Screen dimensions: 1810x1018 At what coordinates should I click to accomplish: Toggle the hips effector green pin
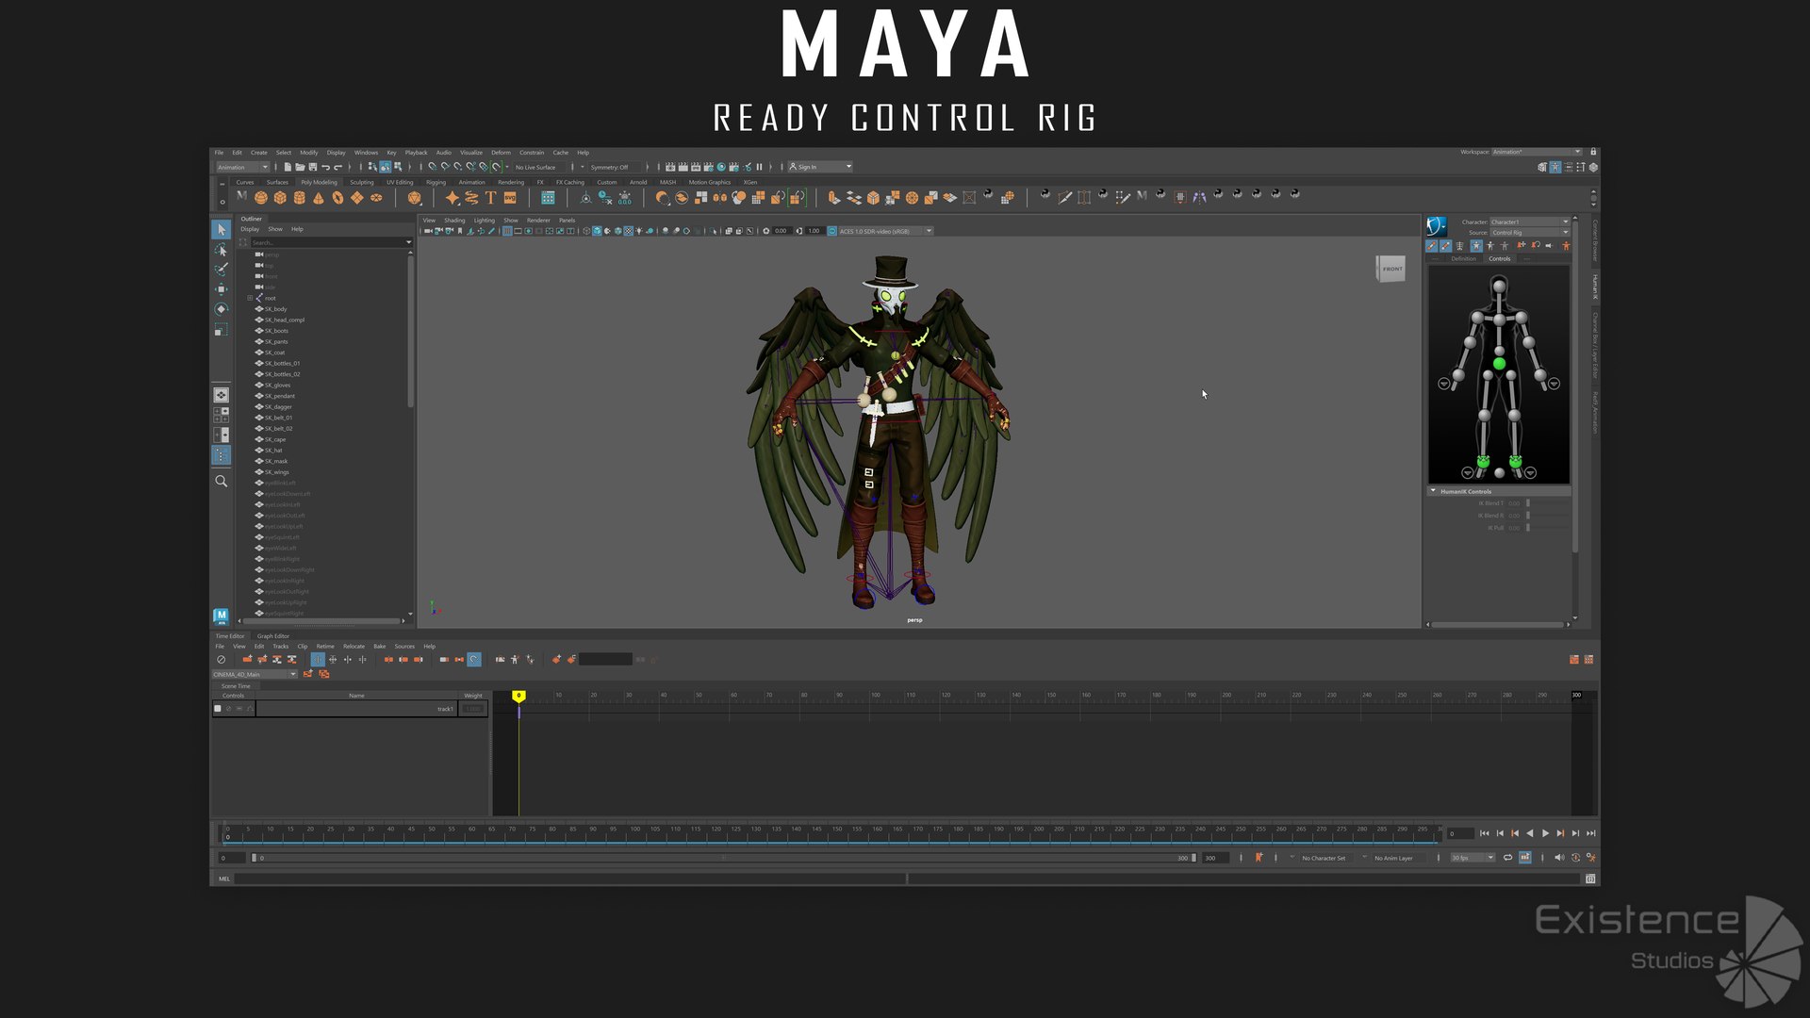1499,364
